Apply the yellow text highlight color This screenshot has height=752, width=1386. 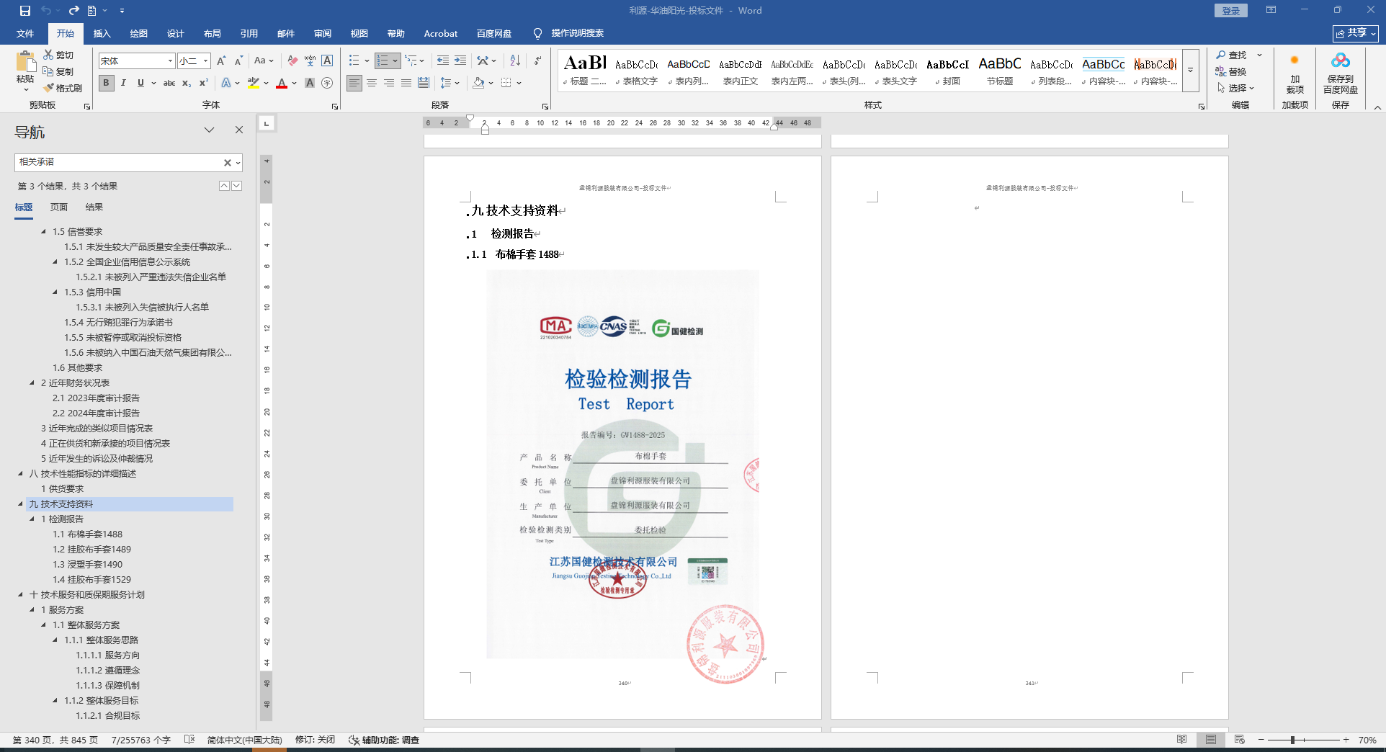pos(253,83)
